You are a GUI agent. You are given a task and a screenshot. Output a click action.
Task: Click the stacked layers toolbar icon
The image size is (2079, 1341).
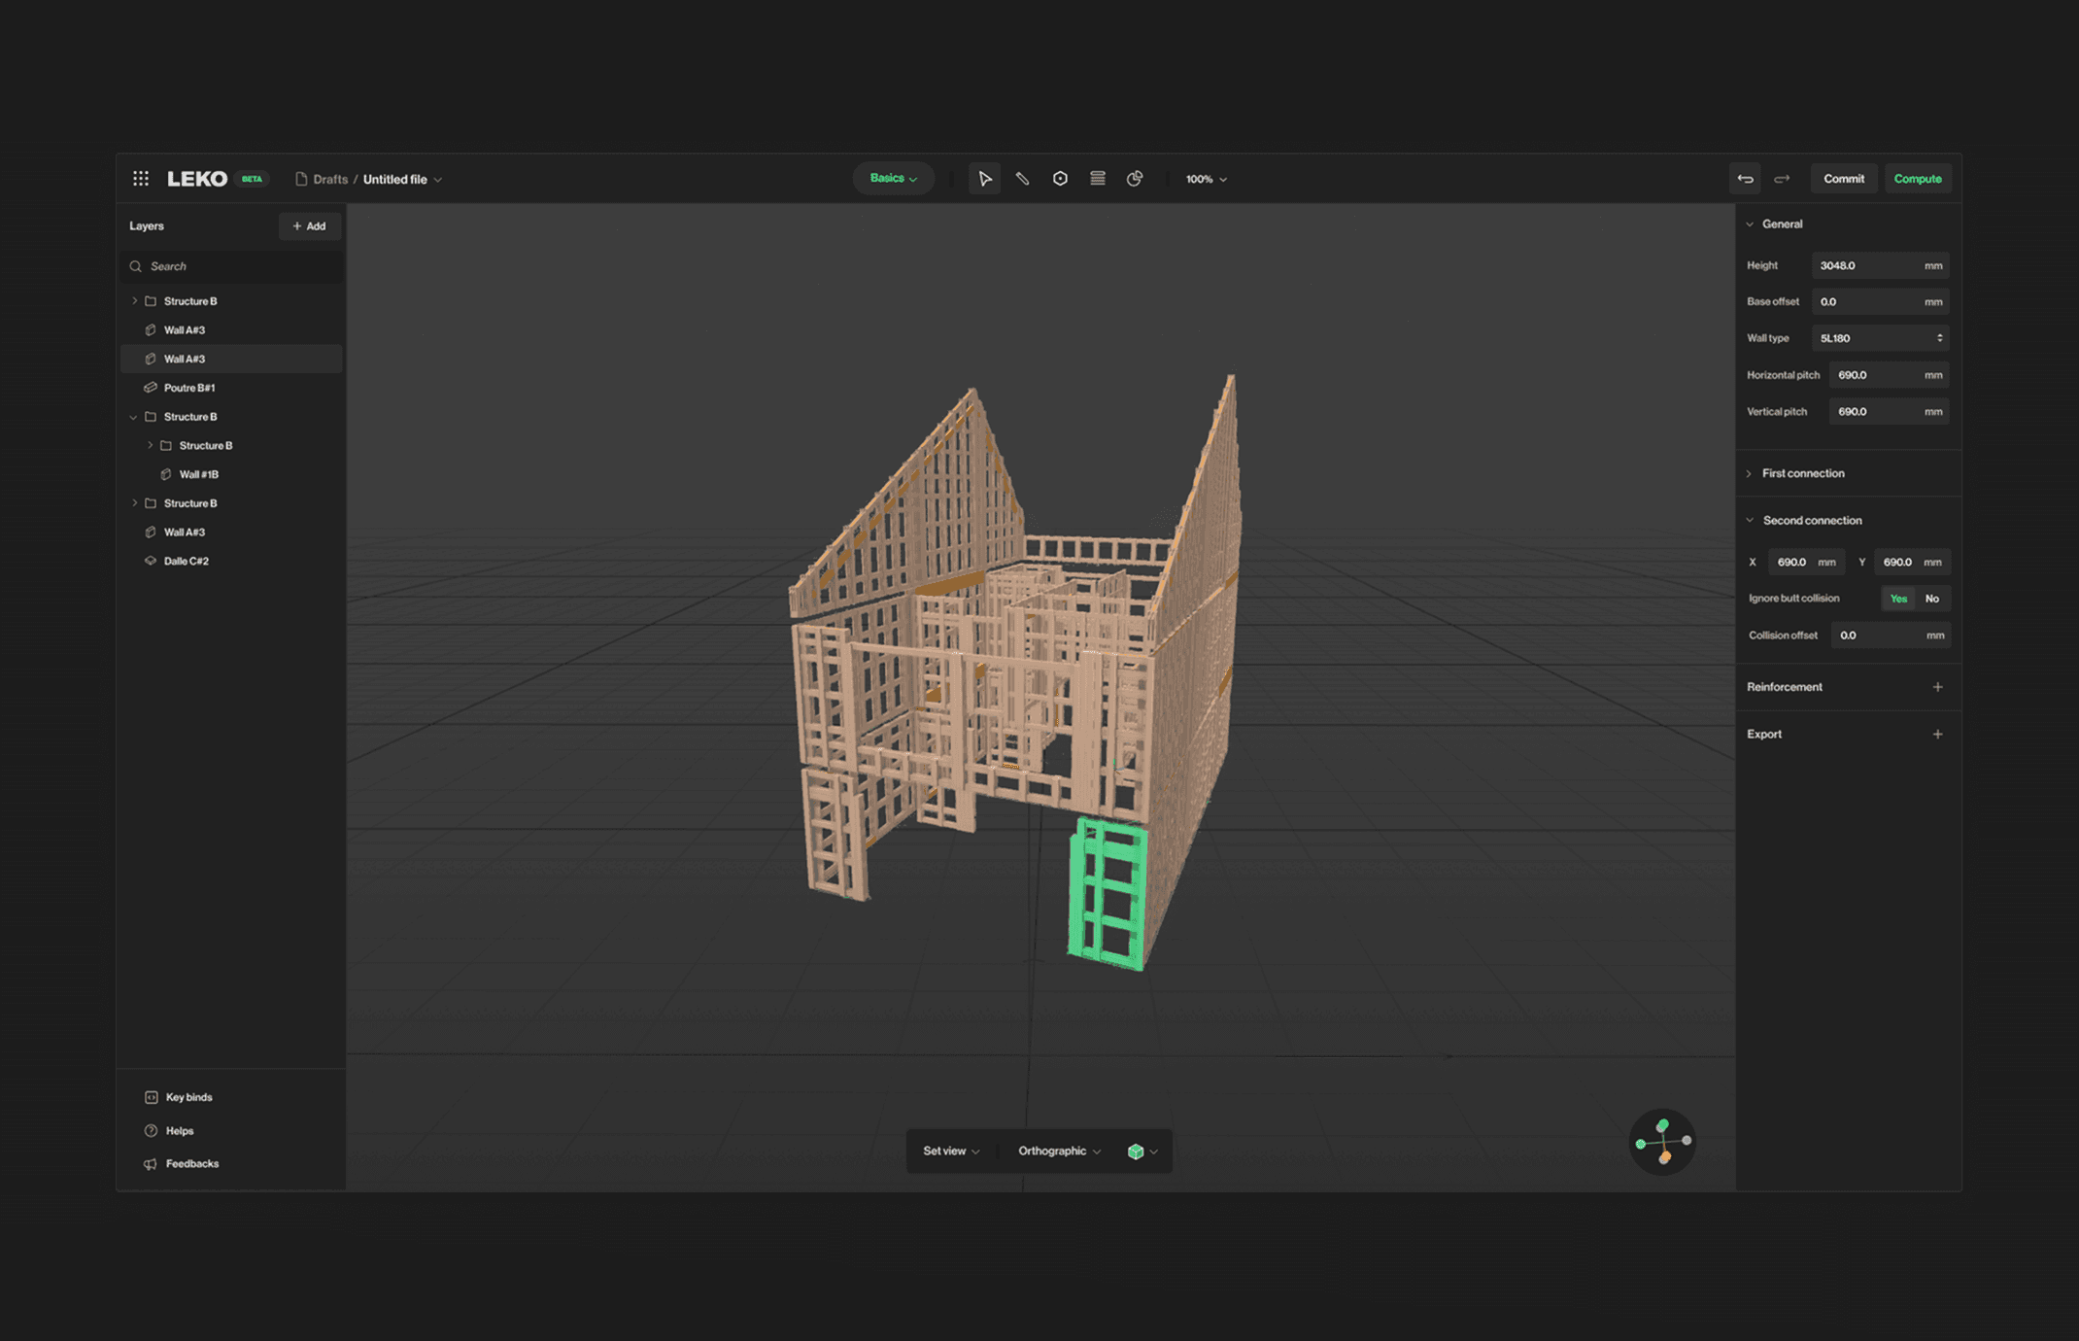pyautogui.click(x=1098, y=179)
